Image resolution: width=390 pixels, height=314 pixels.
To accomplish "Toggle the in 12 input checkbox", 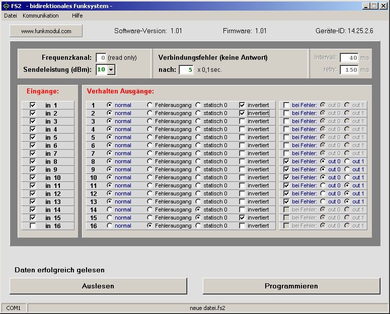I will pos(33,193).
